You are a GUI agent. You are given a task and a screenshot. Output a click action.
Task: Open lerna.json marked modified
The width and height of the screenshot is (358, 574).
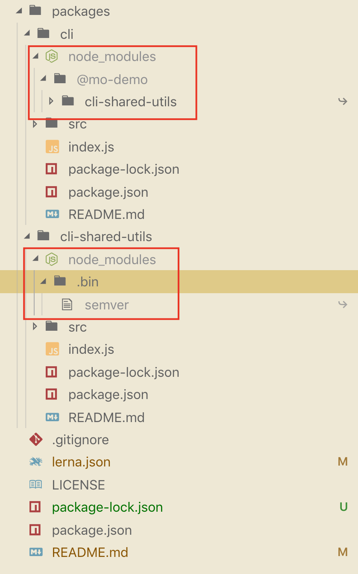[x=81, y=462]
